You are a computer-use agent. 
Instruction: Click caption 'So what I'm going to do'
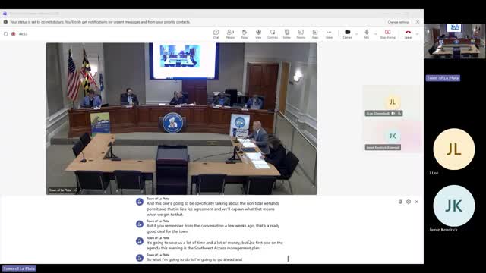(194, 259)
